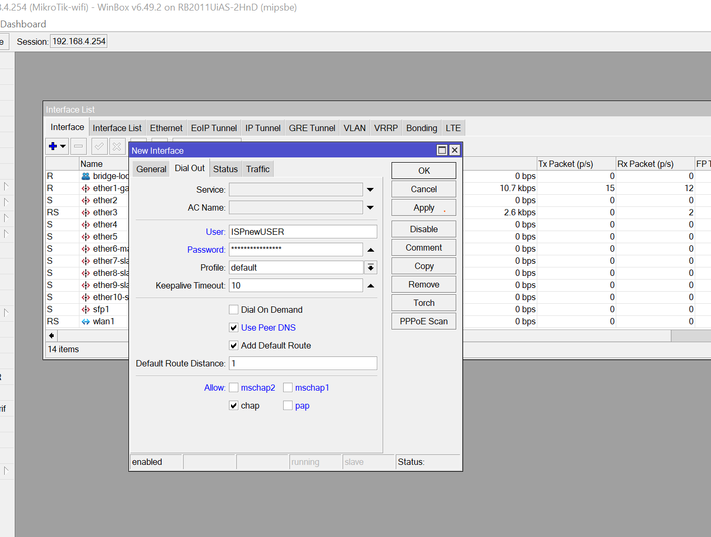This screenshot has width=711, height=537.
Task: Click the Session address field
Action: coord(79,41)
